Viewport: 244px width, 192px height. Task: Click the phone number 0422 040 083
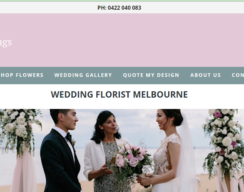[124, 8]
